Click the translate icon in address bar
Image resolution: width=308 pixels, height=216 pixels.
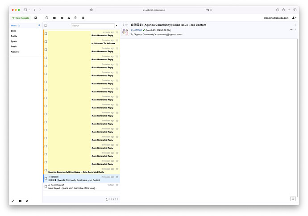click(x=208, y=10)
